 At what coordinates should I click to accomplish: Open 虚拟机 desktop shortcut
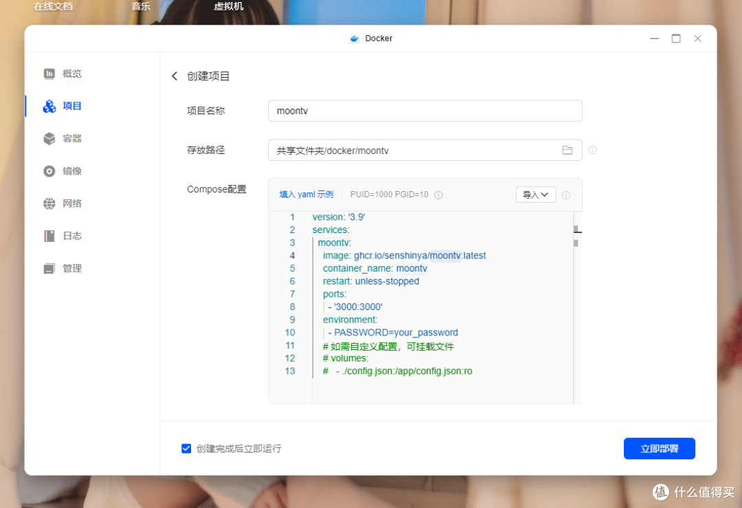(x=228, y=6)
